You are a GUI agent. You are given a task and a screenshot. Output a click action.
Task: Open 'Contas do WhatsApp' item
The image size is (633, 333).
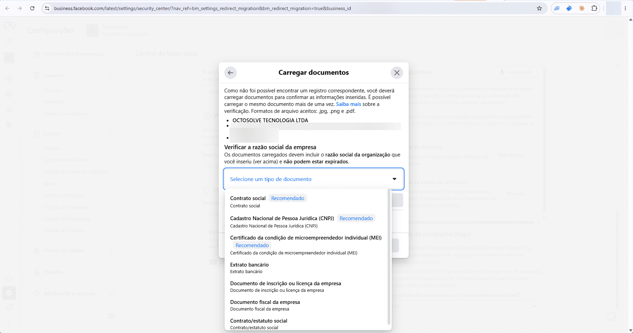pyautogui.click(x=67, y=219)
